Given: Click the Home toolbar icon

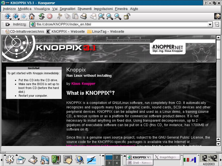Looking at the screenshot, I should (32, 16).
